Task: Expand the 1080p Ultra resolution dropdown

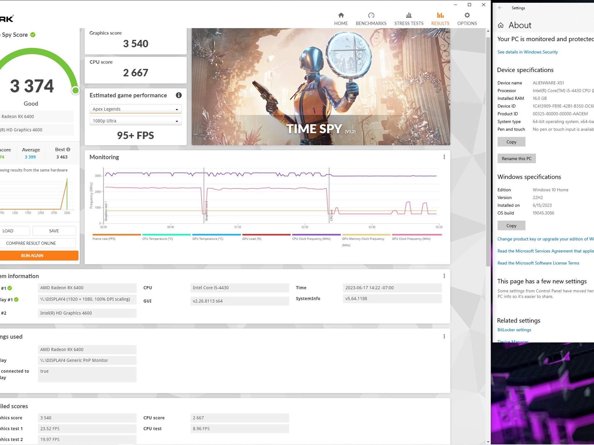Action: (135, 121)
